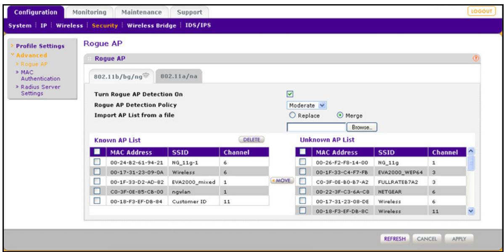Click SSID cell FULLRATEB7A2
504x252 pixels.
click(400, 182)
